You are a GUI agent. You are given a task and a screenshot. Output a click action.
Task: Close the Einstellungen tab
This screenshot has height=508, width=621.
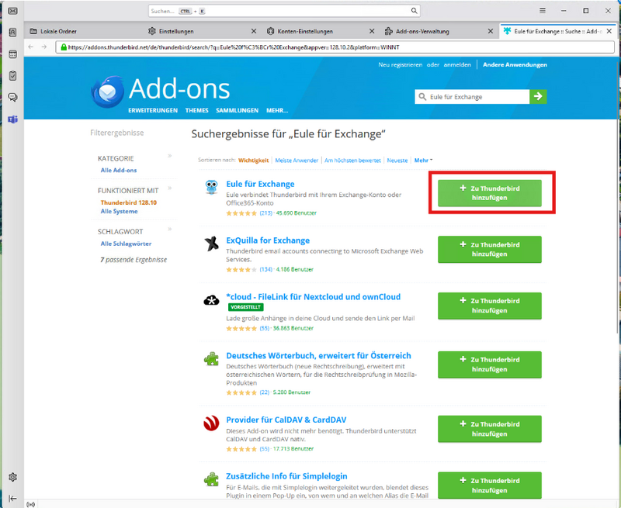click(254, 31)
